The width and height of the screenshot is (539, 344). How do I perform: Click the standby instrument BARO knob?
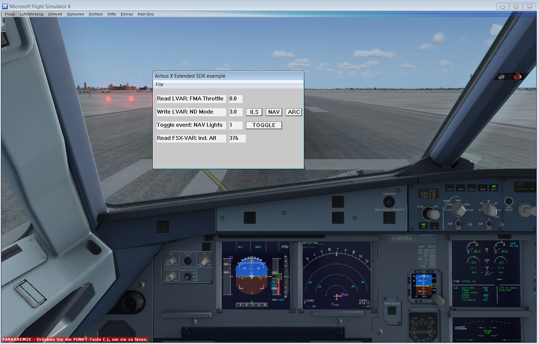coord(439,300)
